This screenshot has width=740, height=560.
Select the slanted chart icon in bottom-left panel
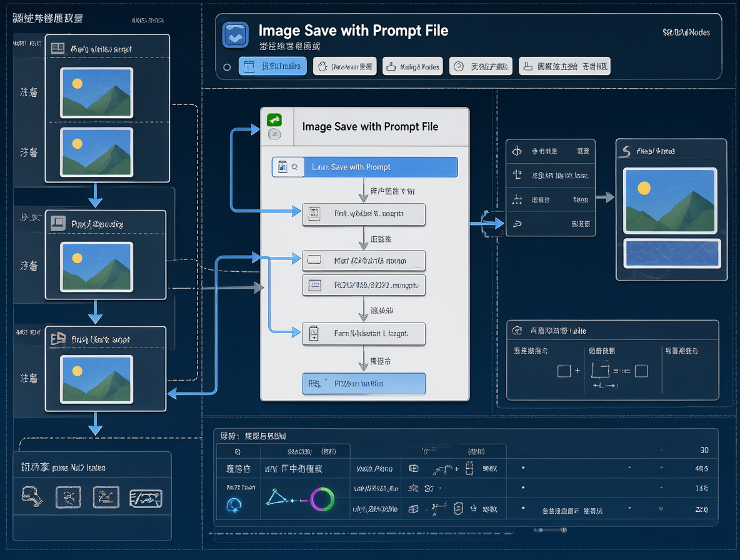point(146,498)
